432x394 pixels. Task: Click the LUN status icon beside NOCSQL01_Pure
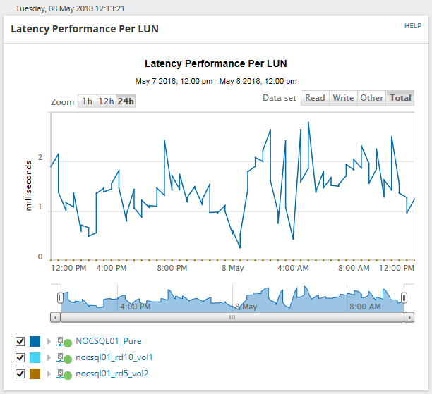pyautogui.click(x=64, y=342)
